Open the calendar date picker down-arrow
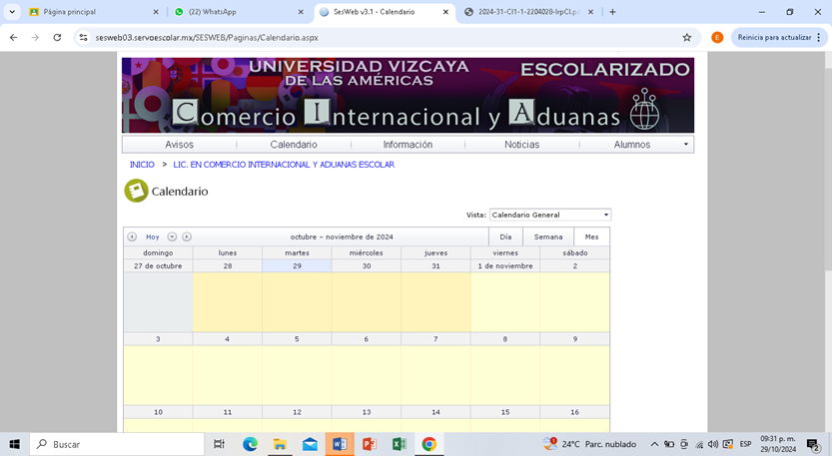This screenshot has height=456, width=832. coord(172,237)
